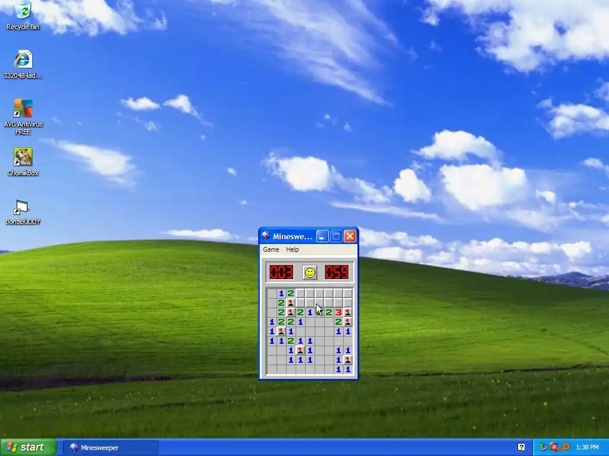
Task: Select the 332048-lad... Internet Explorer shortcut
Action: coord(23,64)
